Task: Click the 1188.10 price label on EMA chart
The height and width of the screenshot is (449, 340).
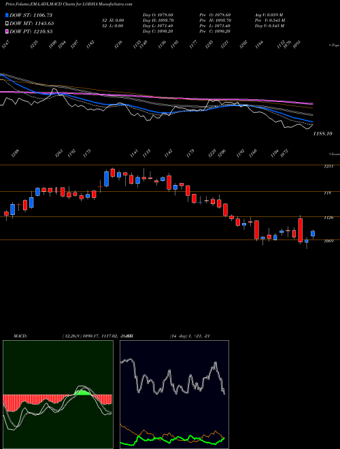Action: (x=323, y=134)
